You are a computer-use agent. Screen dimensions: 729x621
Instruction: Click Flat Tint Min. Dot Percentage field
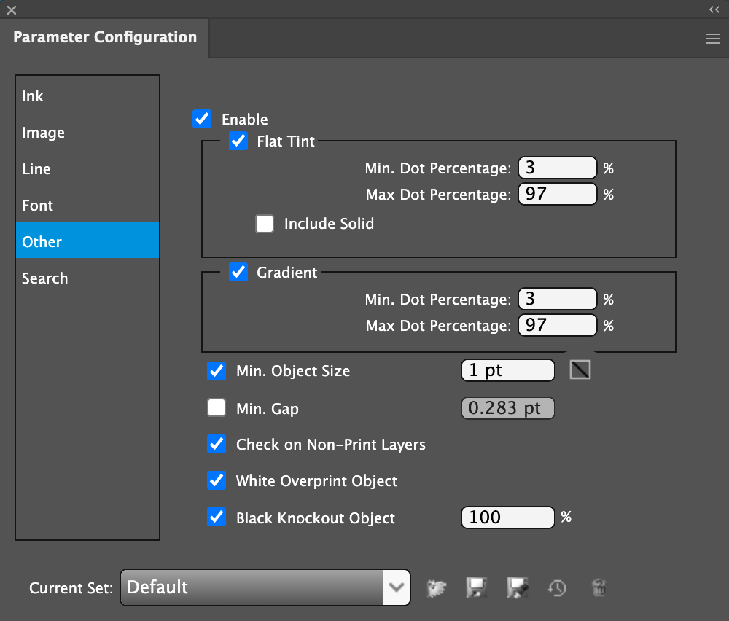(557, 168)
